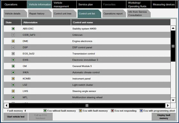Click the yellow state icon for KOMBI
The image size is (179, 123).
(13, 79)
